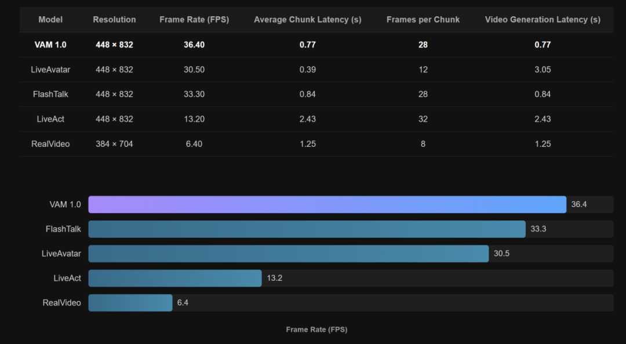Click the 384 × 704 resolution cell
Image resolution: width=626 pixels, height=344 pixels.
114,144
